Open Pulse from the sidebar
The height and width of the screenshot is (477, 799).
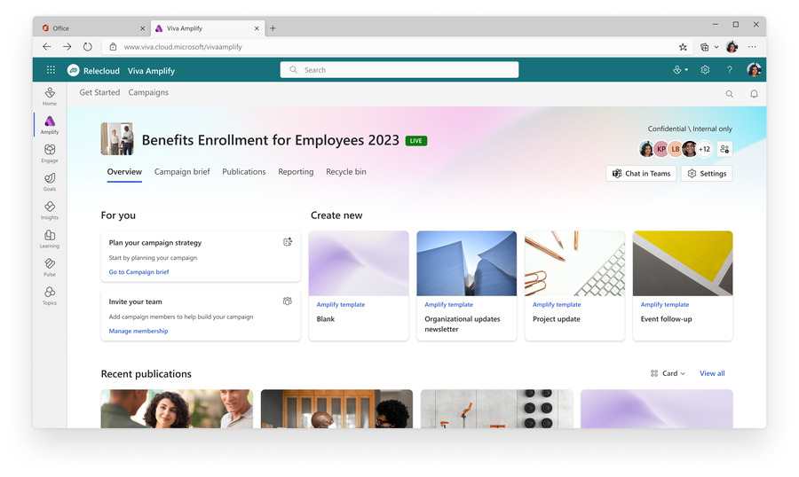tap(50, 267)
